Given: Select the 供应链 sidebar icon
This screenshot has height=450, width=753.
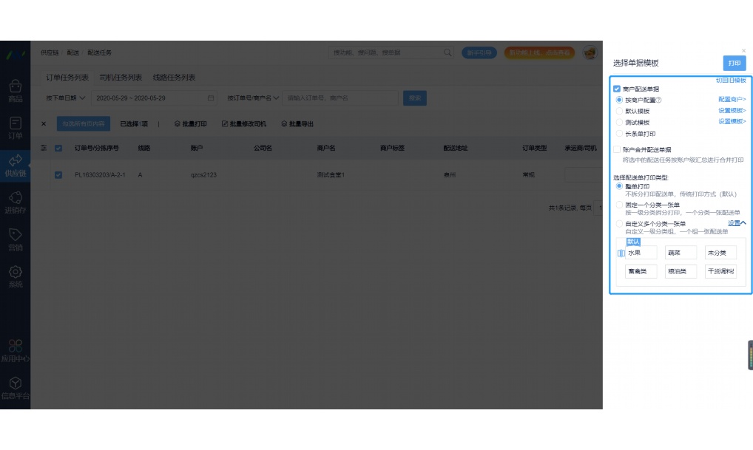Looking at the screenshot, I should tap(15, 164).
